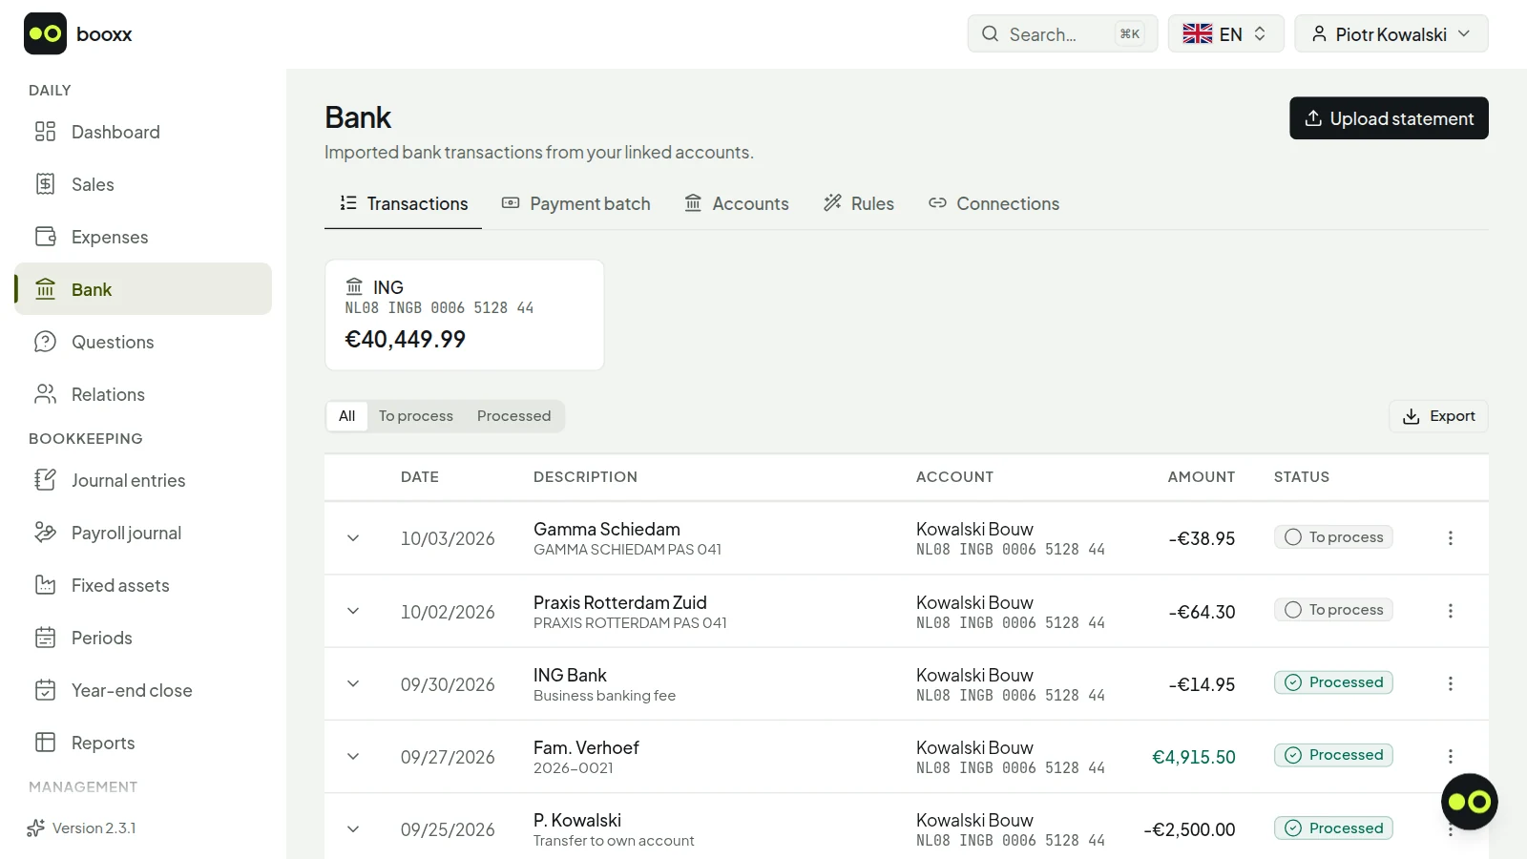This screenshot has width=1527, height=859.
Task: Switch to the Transactions tab
Action: point(403,203)
